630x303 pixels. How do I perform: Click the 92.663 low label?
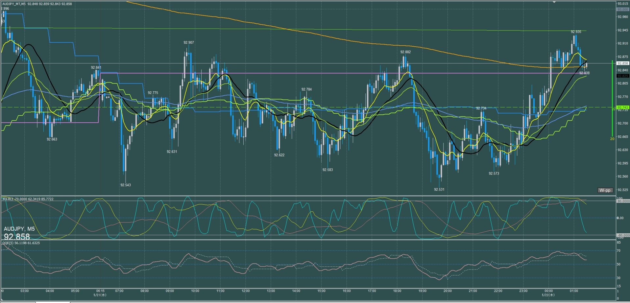[x=52, y=139]
